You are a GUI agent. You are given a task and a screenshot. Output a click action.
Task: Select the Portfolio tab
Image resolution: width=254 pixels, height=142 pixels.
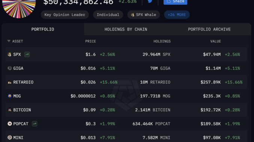pos(43,29)
